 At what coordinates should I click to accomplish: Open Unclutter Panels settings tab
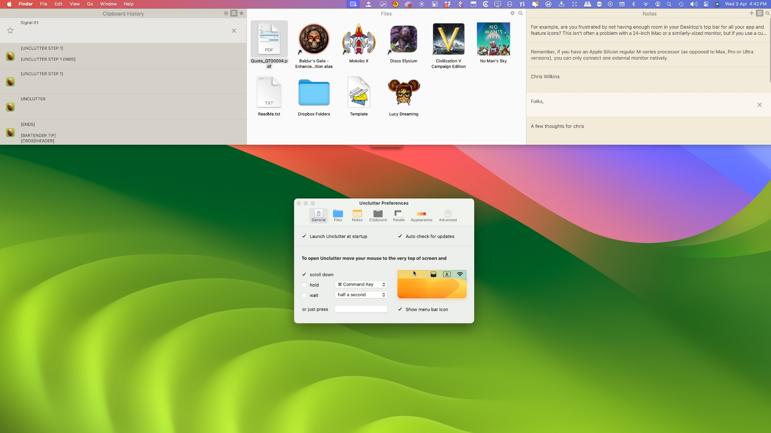399,215
